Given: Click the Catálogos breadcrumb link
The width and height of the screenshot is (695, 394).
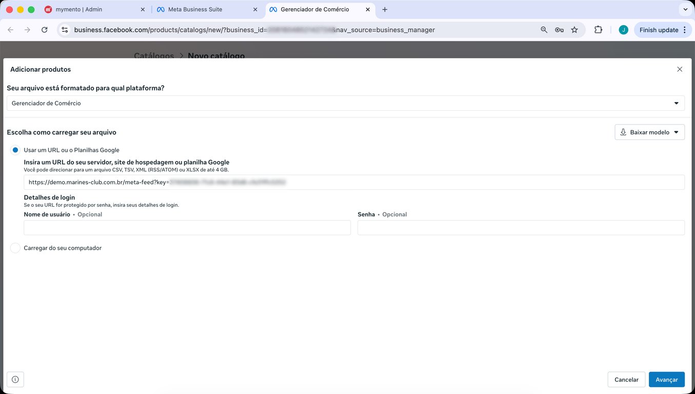Looking at the screenshot, I should [x=154, y=55].
